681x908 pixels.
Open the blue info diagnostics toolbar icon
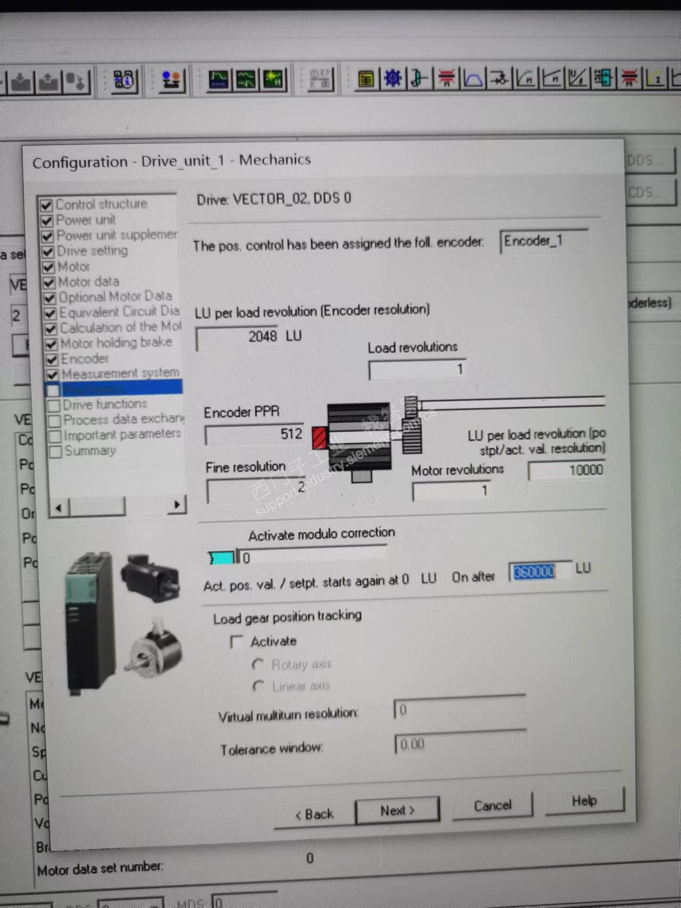(x=125, y=81)
